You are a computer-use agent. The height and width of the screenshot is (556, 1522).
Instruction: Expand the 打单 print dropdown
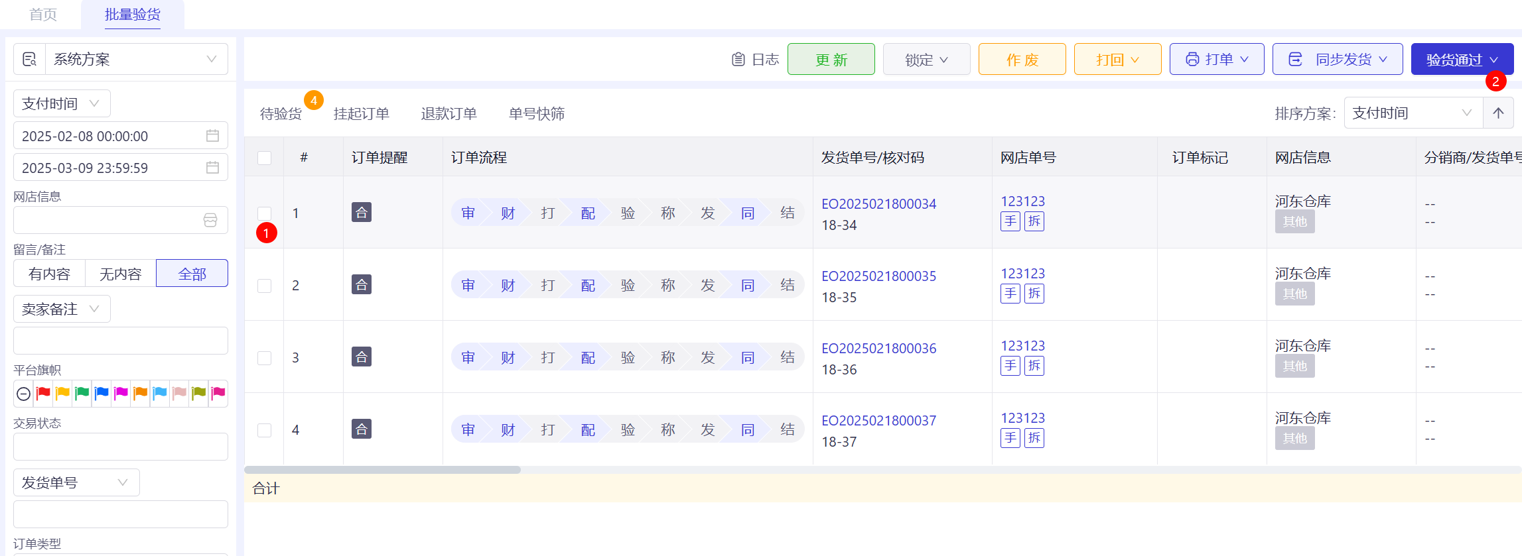1217,60
